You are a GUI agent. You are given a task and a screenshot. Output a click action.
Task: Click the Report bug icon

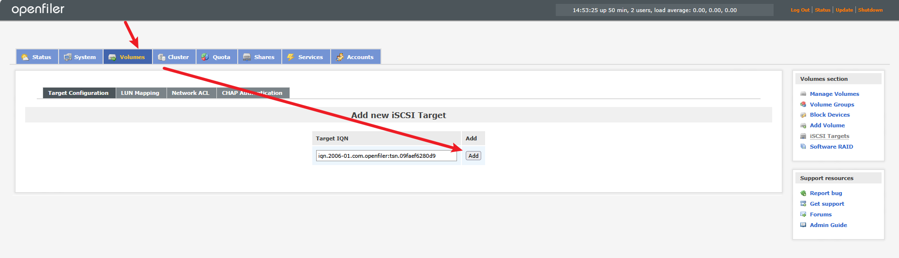click(x=804, y=193)
